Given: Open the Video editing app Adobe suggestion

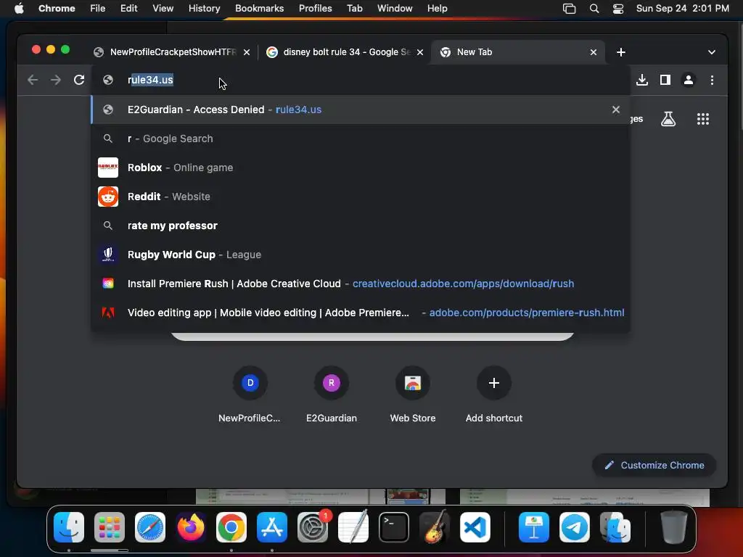Looking at the screenshot, I should click(x=360, y=313).
